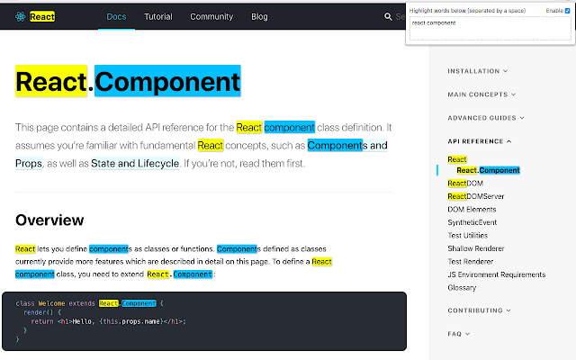576x360 pixels.
Task: Select React.Component in the sidebar
Action: 488,170
